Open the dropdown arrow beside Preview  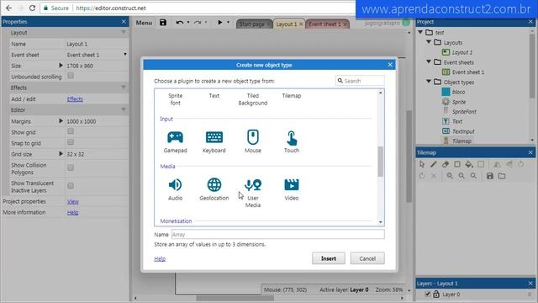(x=228, y=23)
